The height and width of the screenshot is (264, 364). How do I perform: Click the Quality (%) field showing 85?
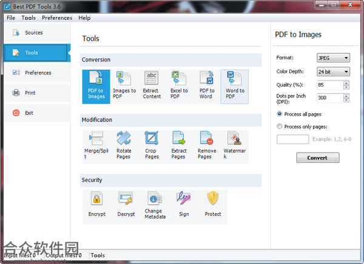point(330,85)
